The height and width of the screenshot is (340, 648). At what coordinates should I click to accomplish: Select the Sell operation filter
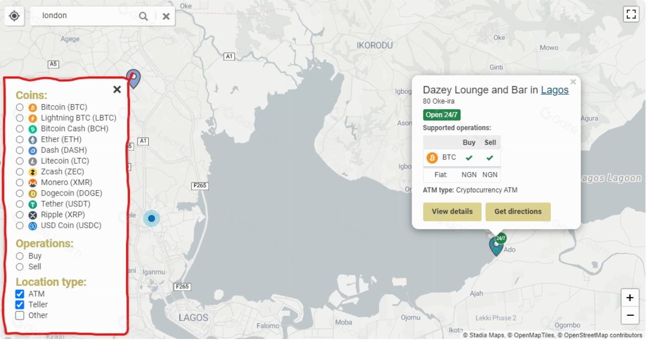(x=20, y=267)
